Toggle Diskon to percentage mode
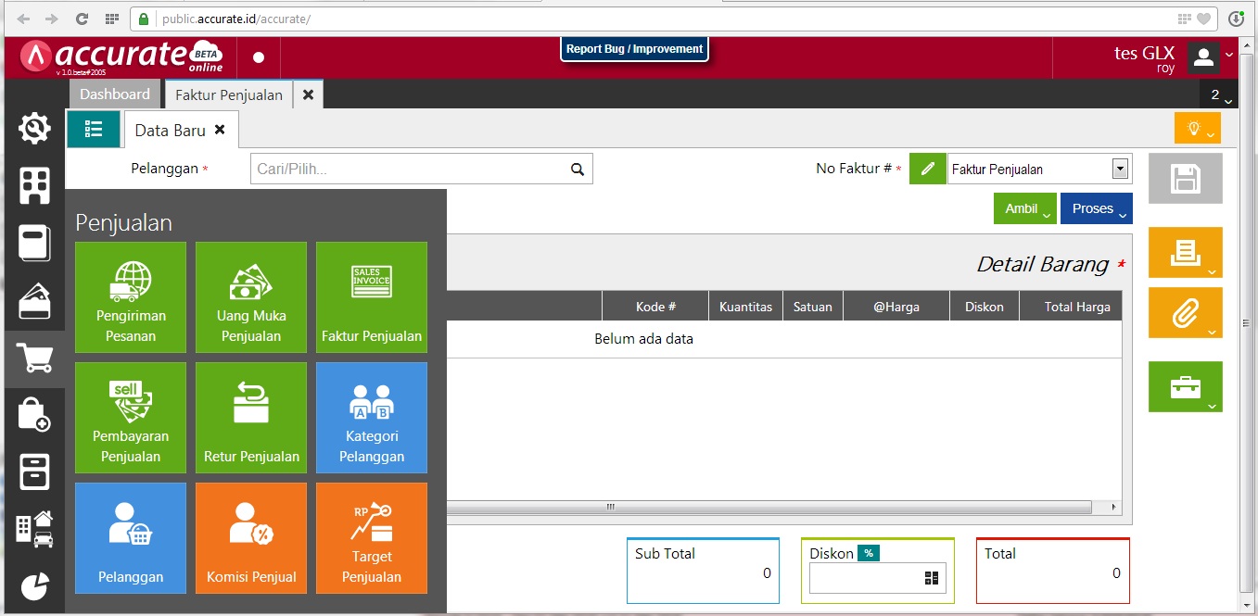The height and width of the screenshot is (616, 1258). tap(868, 552)
